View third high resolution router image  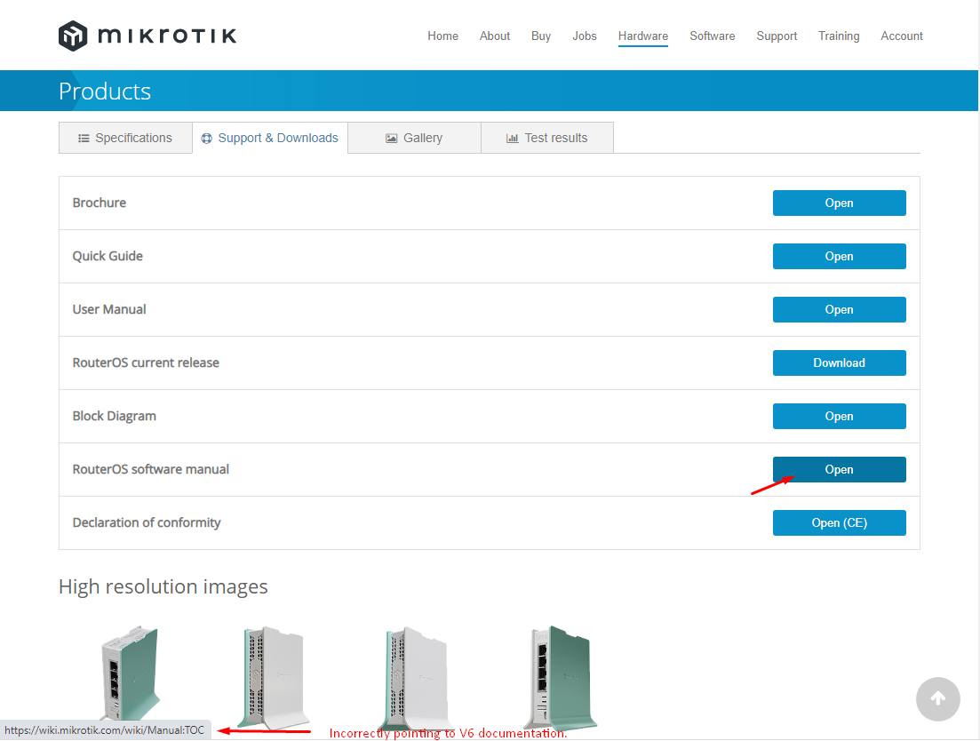pos(417,677)
